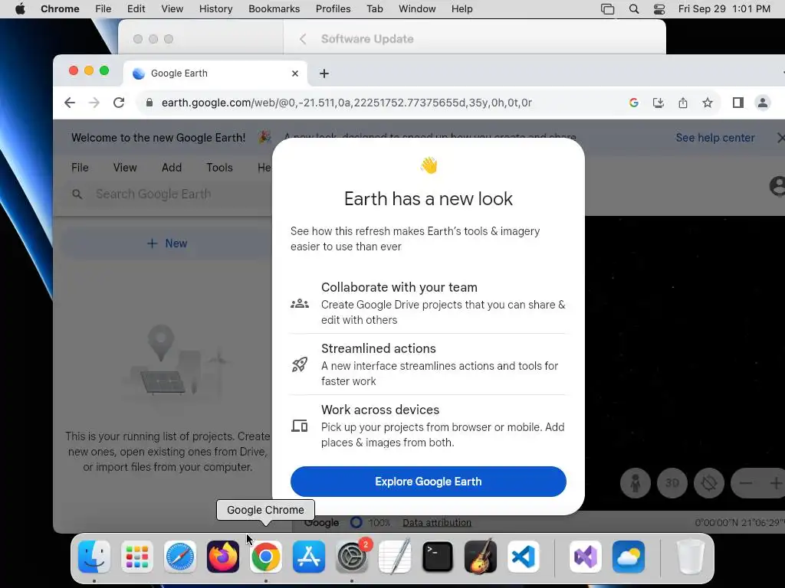Launch Safari from the Dock

[179, 557]
